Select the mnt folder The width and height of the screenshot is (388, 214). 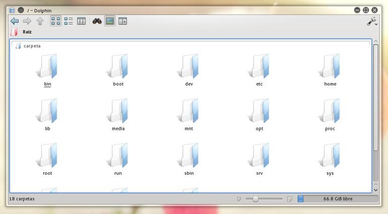tap(189, 114)
